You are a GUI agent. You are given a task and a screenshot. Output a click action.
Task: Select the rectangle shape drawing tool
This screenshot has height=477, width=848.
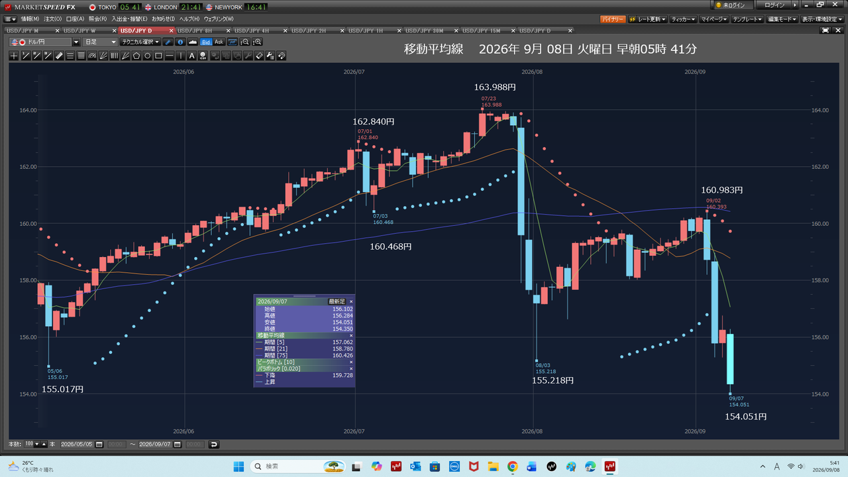158,56
